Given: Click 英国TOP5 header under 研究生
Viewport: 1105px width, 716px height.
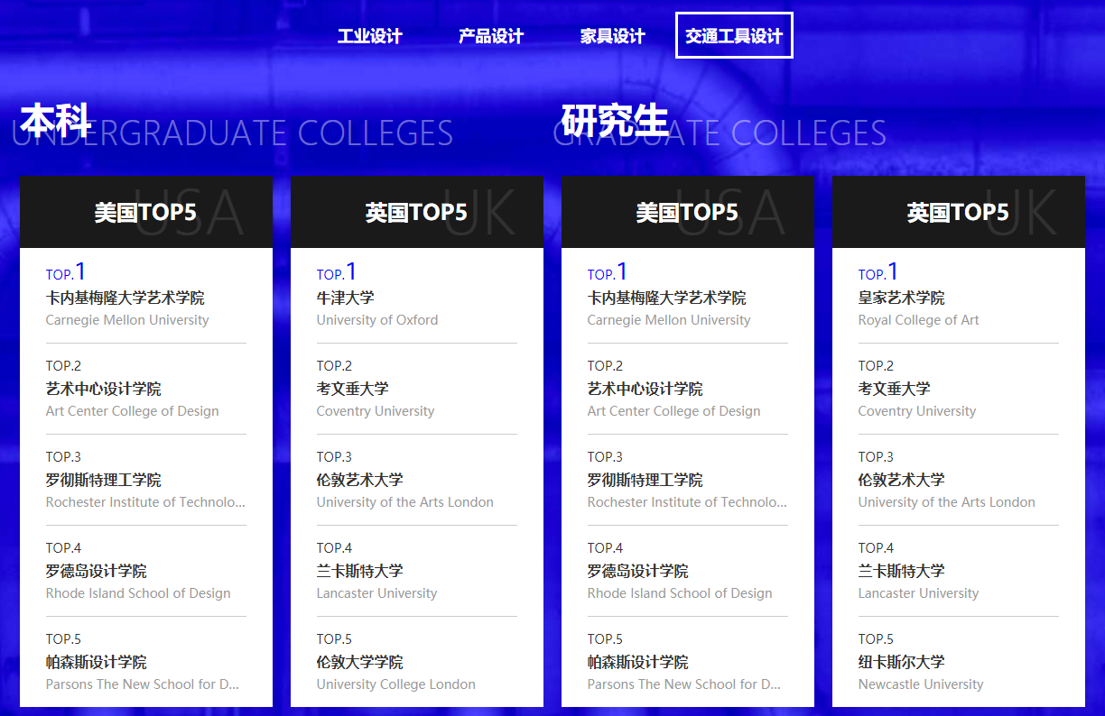Looking at the screenshot, I should [x=958, y=213].
